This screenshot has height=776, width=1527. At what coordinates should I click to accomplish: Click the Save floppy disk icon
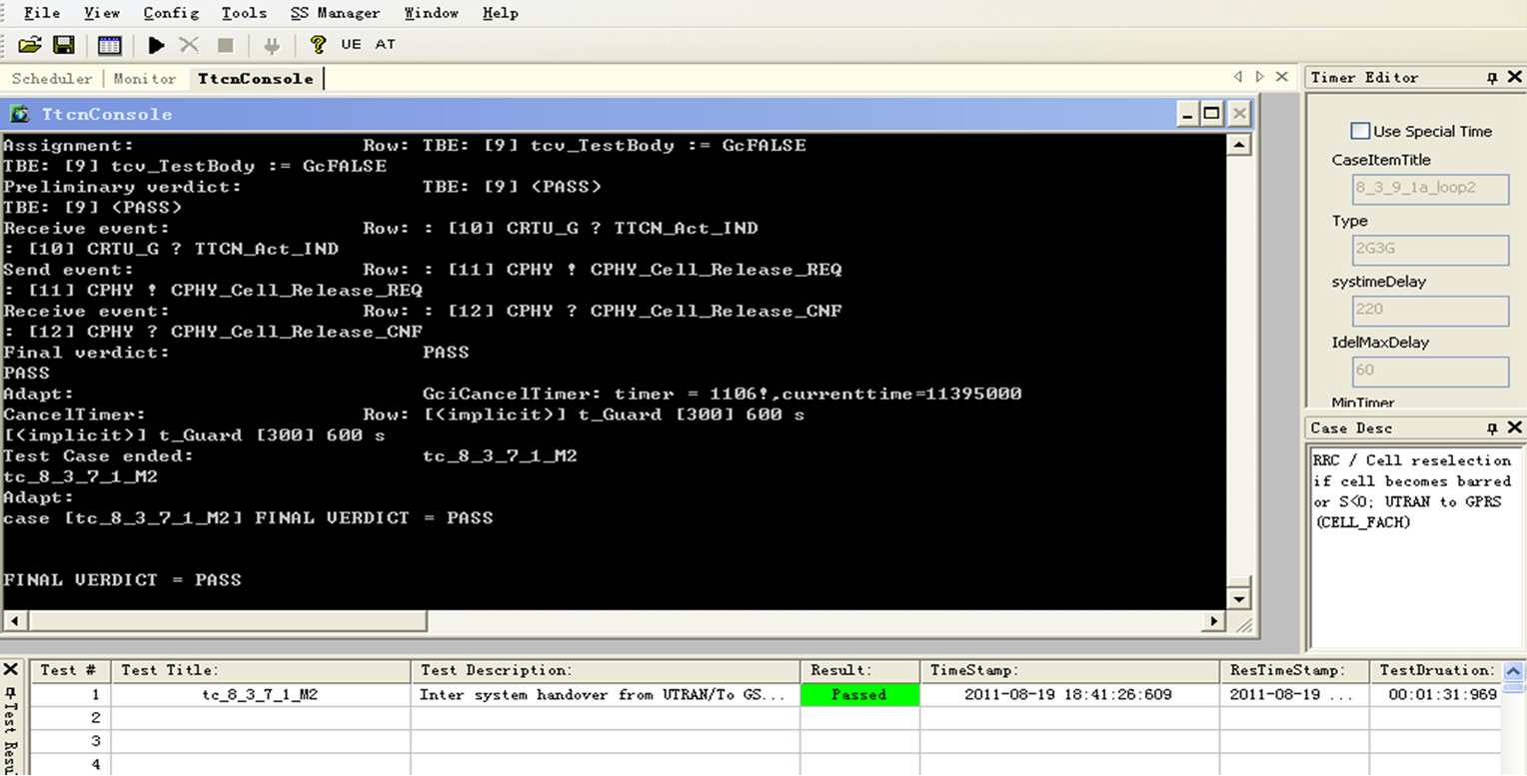[x=64, y=45]
